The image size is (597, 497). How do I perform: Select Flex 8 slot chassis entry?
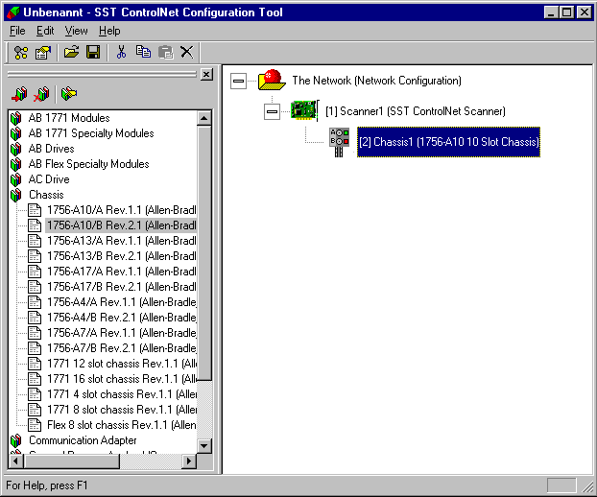(x=122, y=425)
